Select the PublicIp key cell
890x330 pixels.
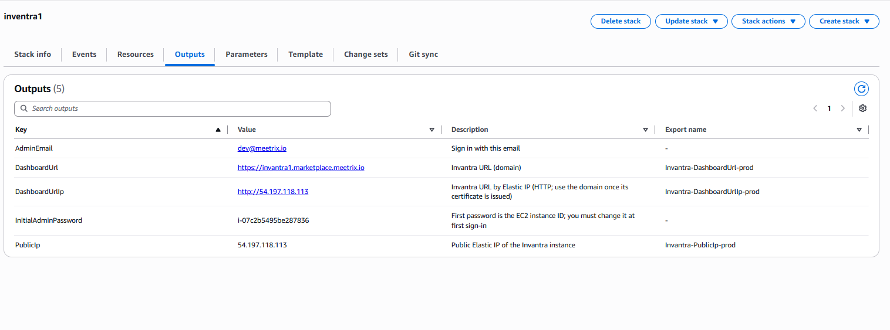pos(28,245)
